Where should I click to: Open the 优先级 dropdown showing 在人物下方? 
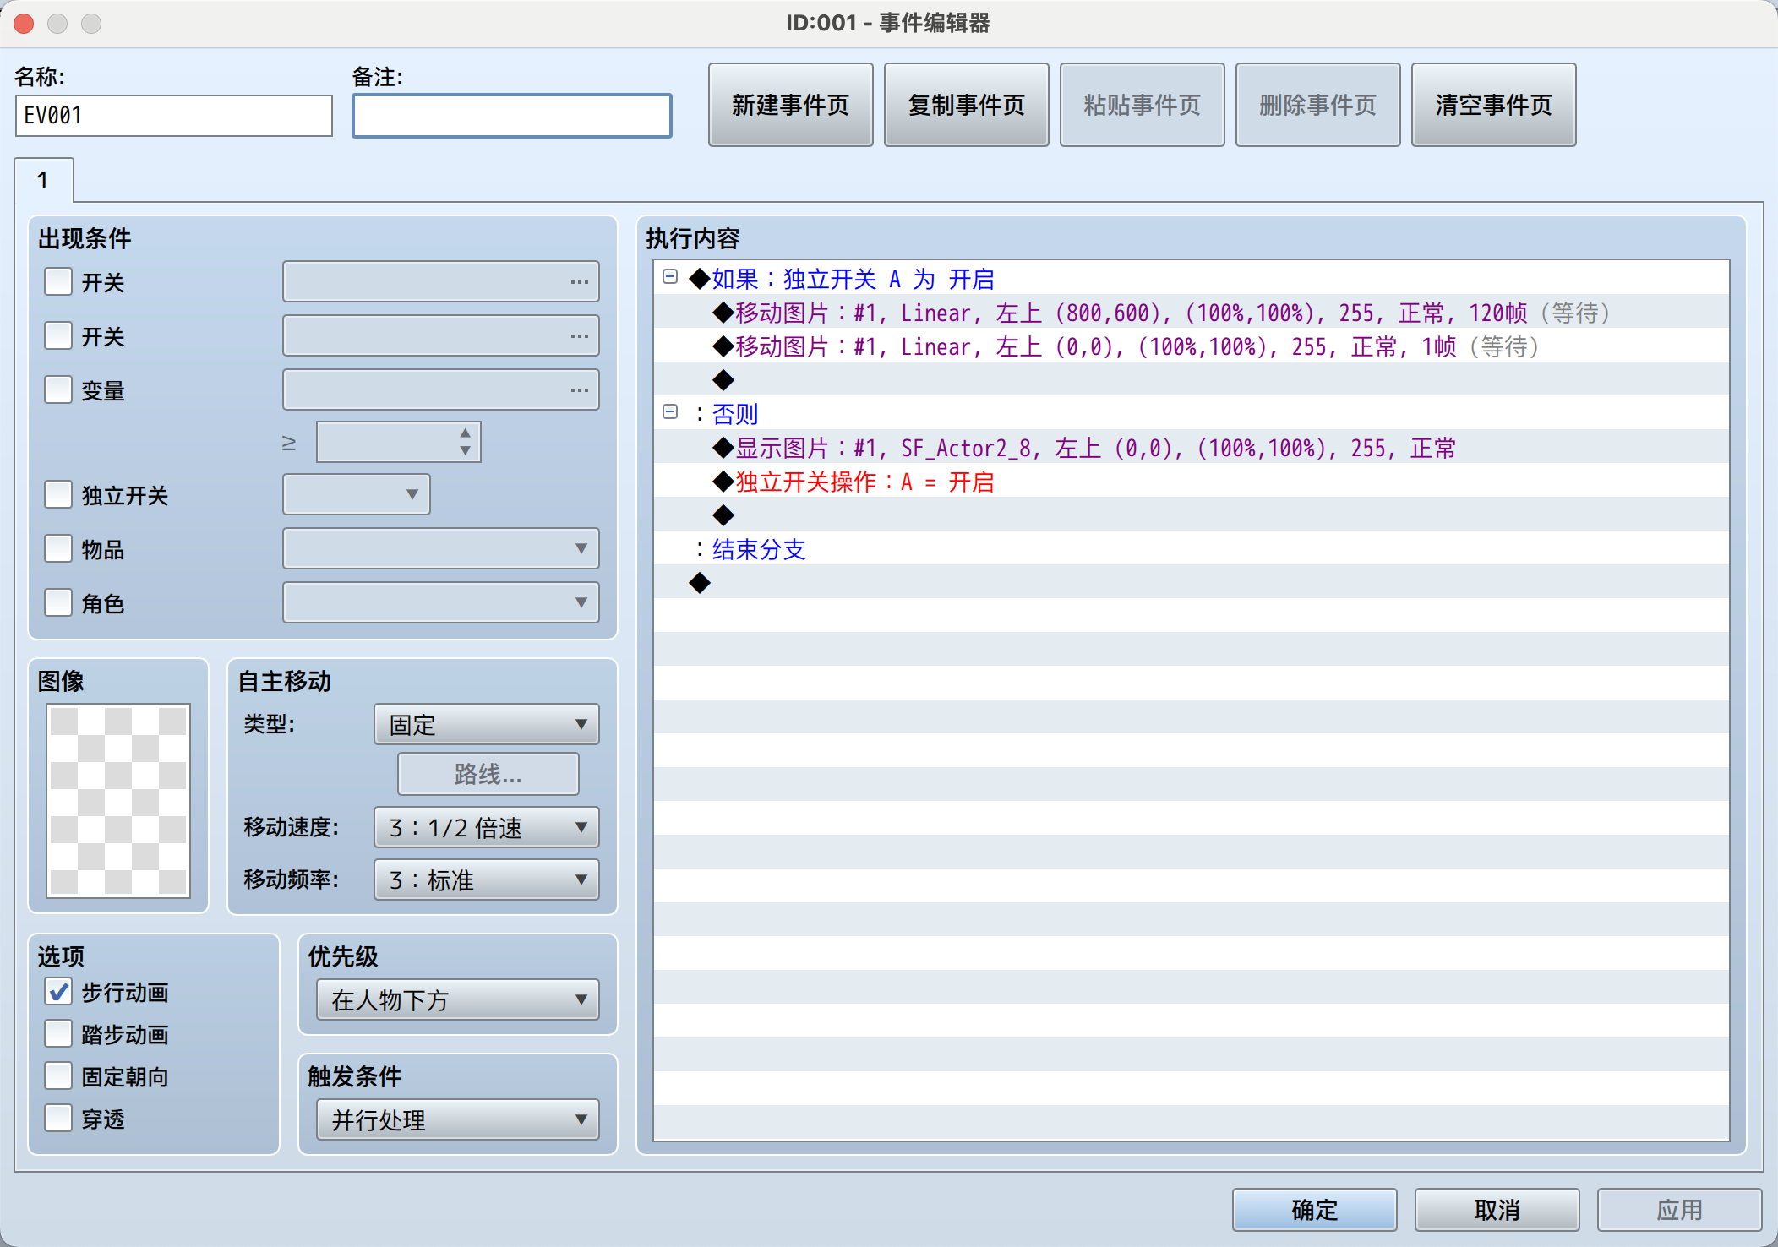[458, 999]
